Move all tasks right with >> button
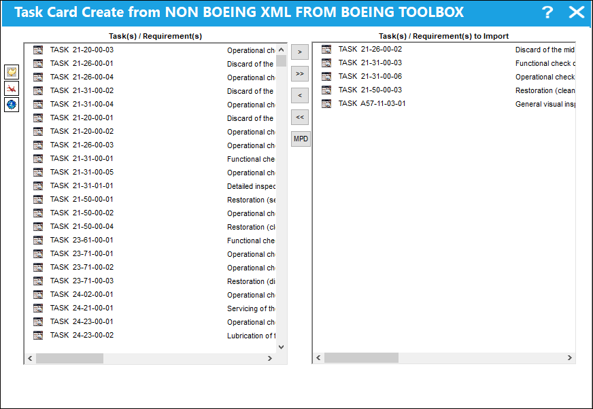This screenshot has height=409, width=593. [x=300, y=73]
